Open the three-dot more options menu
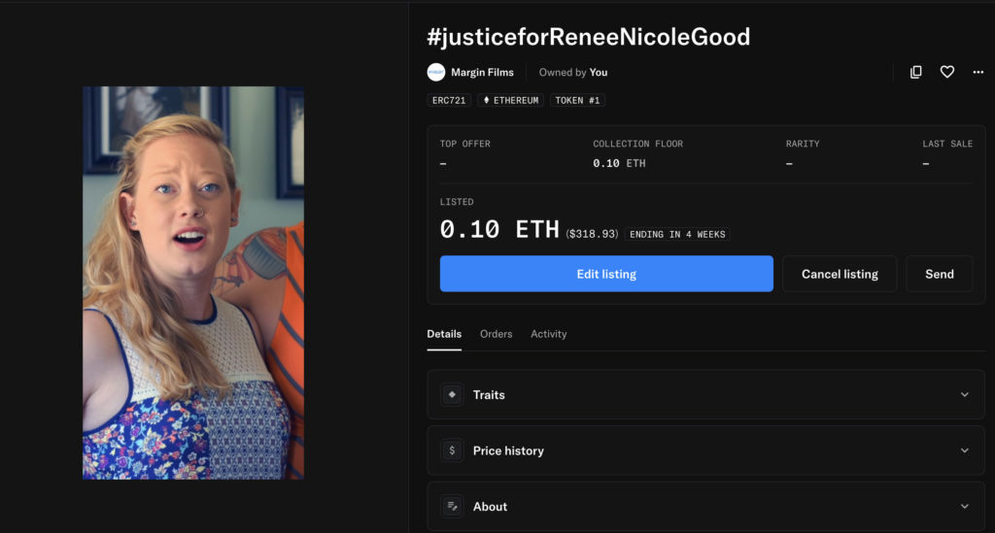This screenshot has height=533, width=995. (x=978, y=72)
